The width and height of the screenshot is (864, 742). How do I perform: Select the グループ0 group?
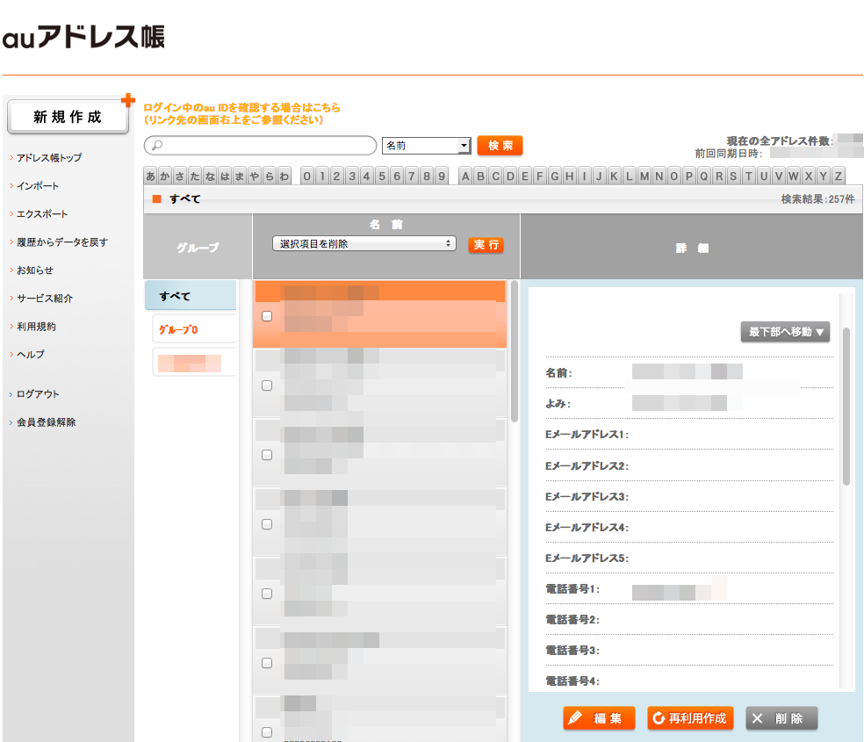pyautogui.click(x=195, y=329)
